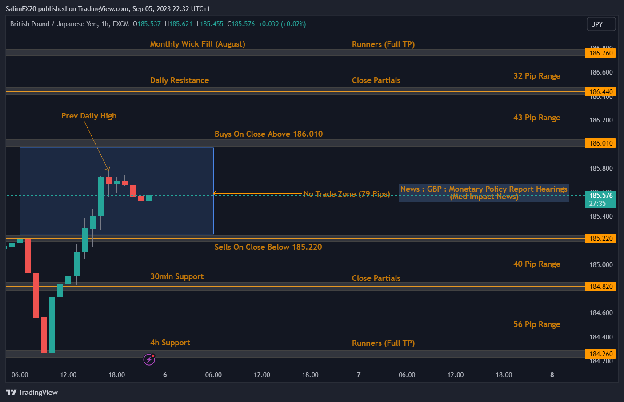Click the Monthly Wick Fill (August) annotation
The width and height of the screenshot is (624, 402).
click(197, 44)
